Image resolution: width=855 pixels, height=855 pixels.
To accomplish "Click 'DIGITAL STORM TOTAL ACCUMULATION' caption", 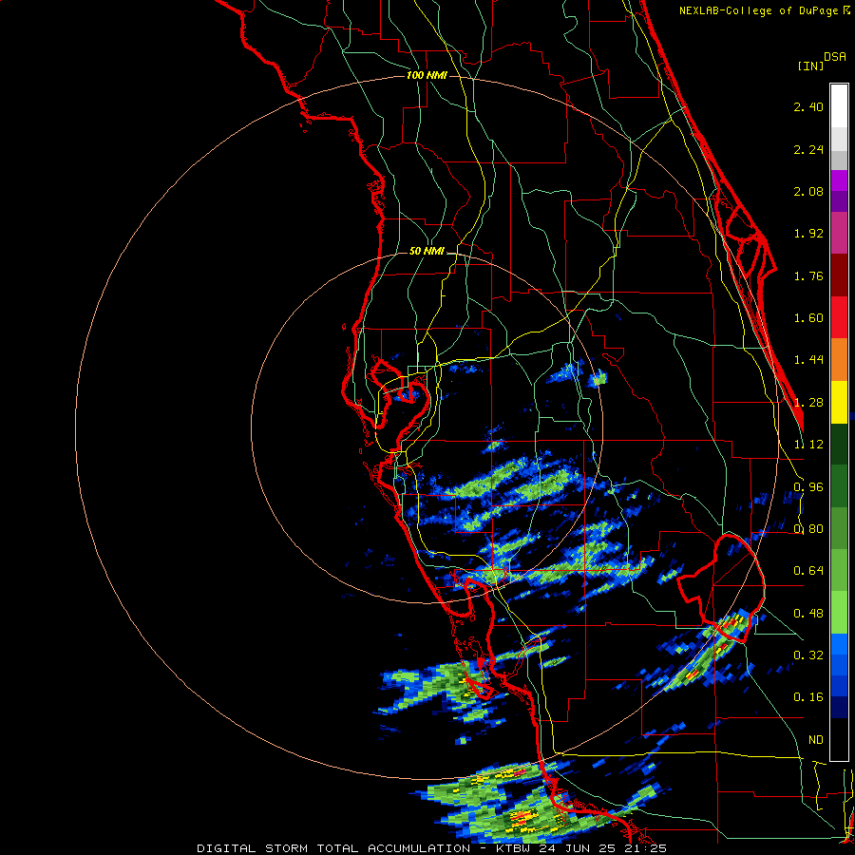I will pos(333,848).
